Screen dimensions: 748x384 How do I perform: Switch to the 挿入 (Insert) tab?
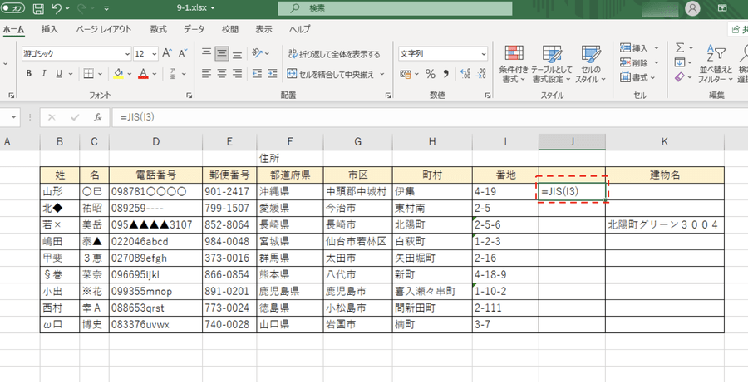pos(50,29)
